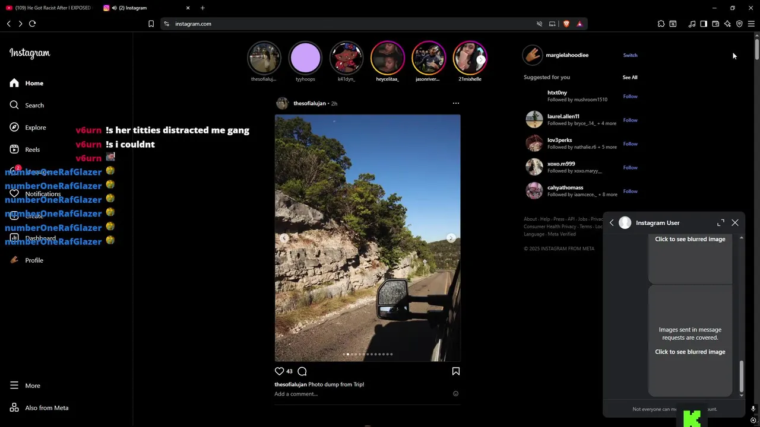
Task: Follow laurel.allen11
Action: (630, 120)
